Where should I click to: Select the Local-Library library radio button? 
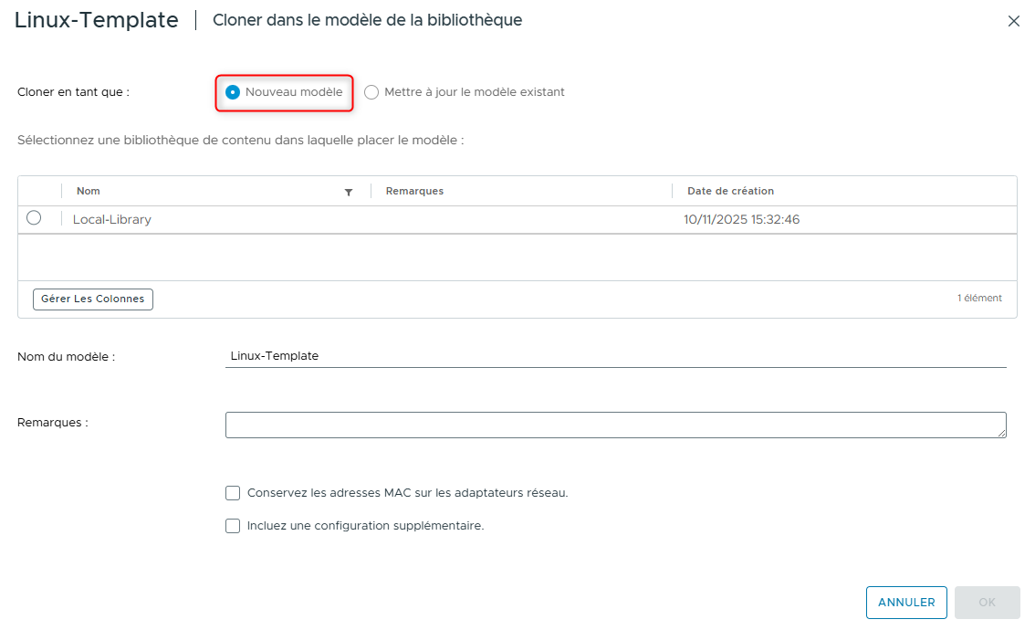(x=34, y=217)
